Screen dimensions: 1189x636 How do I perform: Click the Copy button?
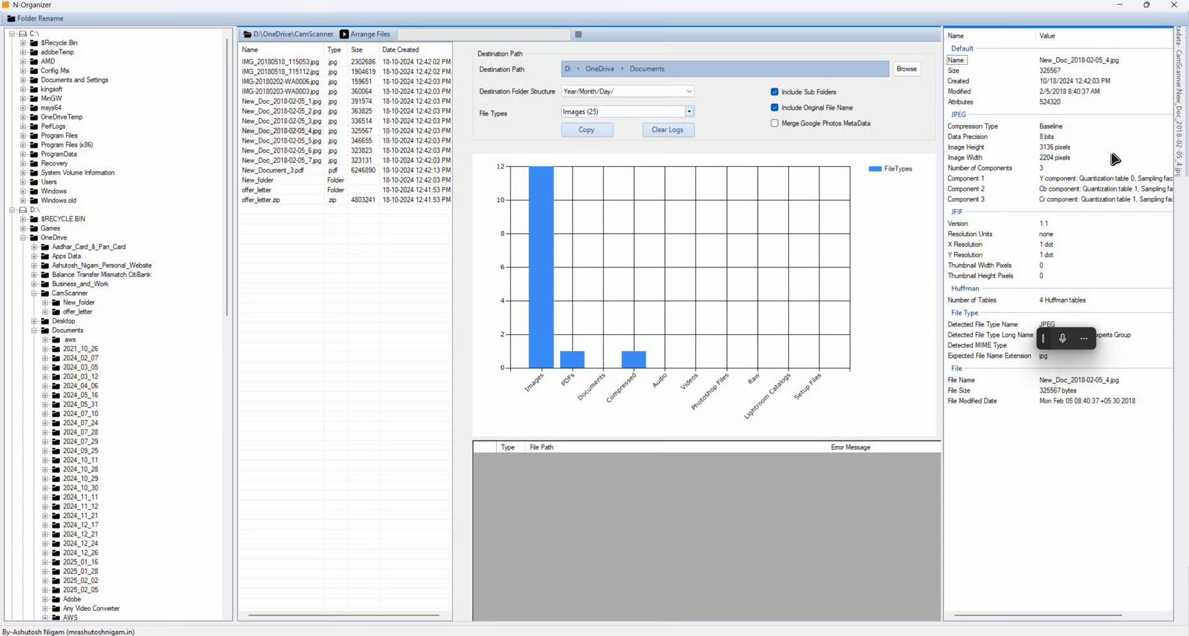pyautogui.click(x=587, y=130)
